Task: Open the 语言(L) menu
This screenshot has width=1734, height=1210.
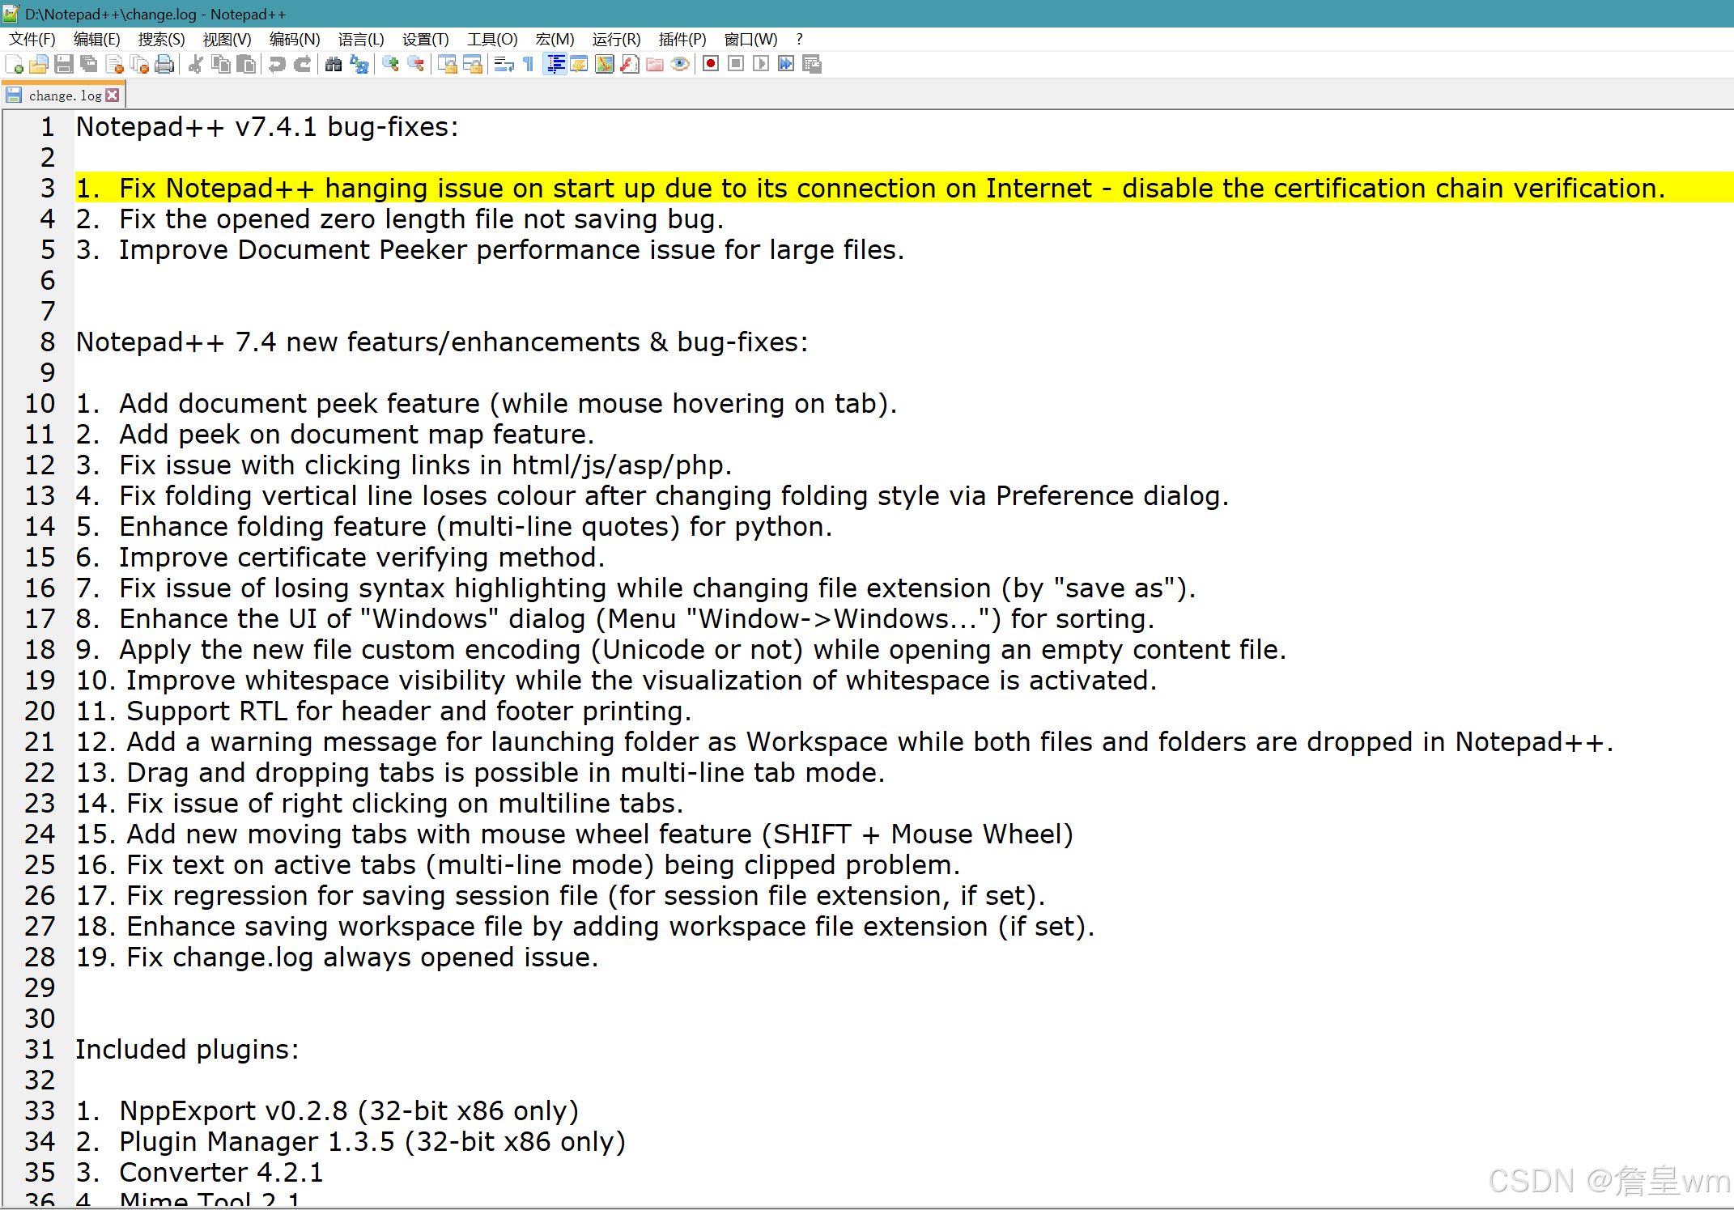Action: click(x=361, y=40)
